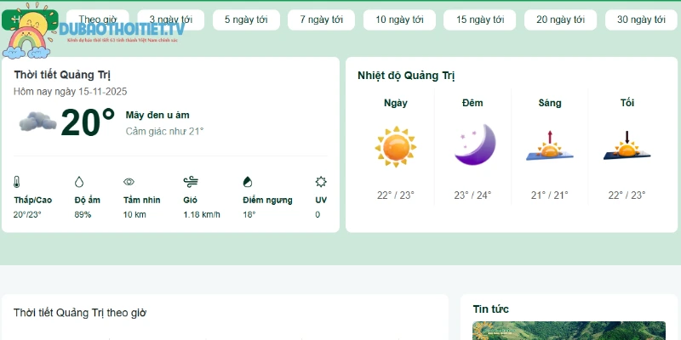The height and width of the screenshot is (340, 681).
Task: Click the sun icon under Ngày
Action: (x=396, y=146)
